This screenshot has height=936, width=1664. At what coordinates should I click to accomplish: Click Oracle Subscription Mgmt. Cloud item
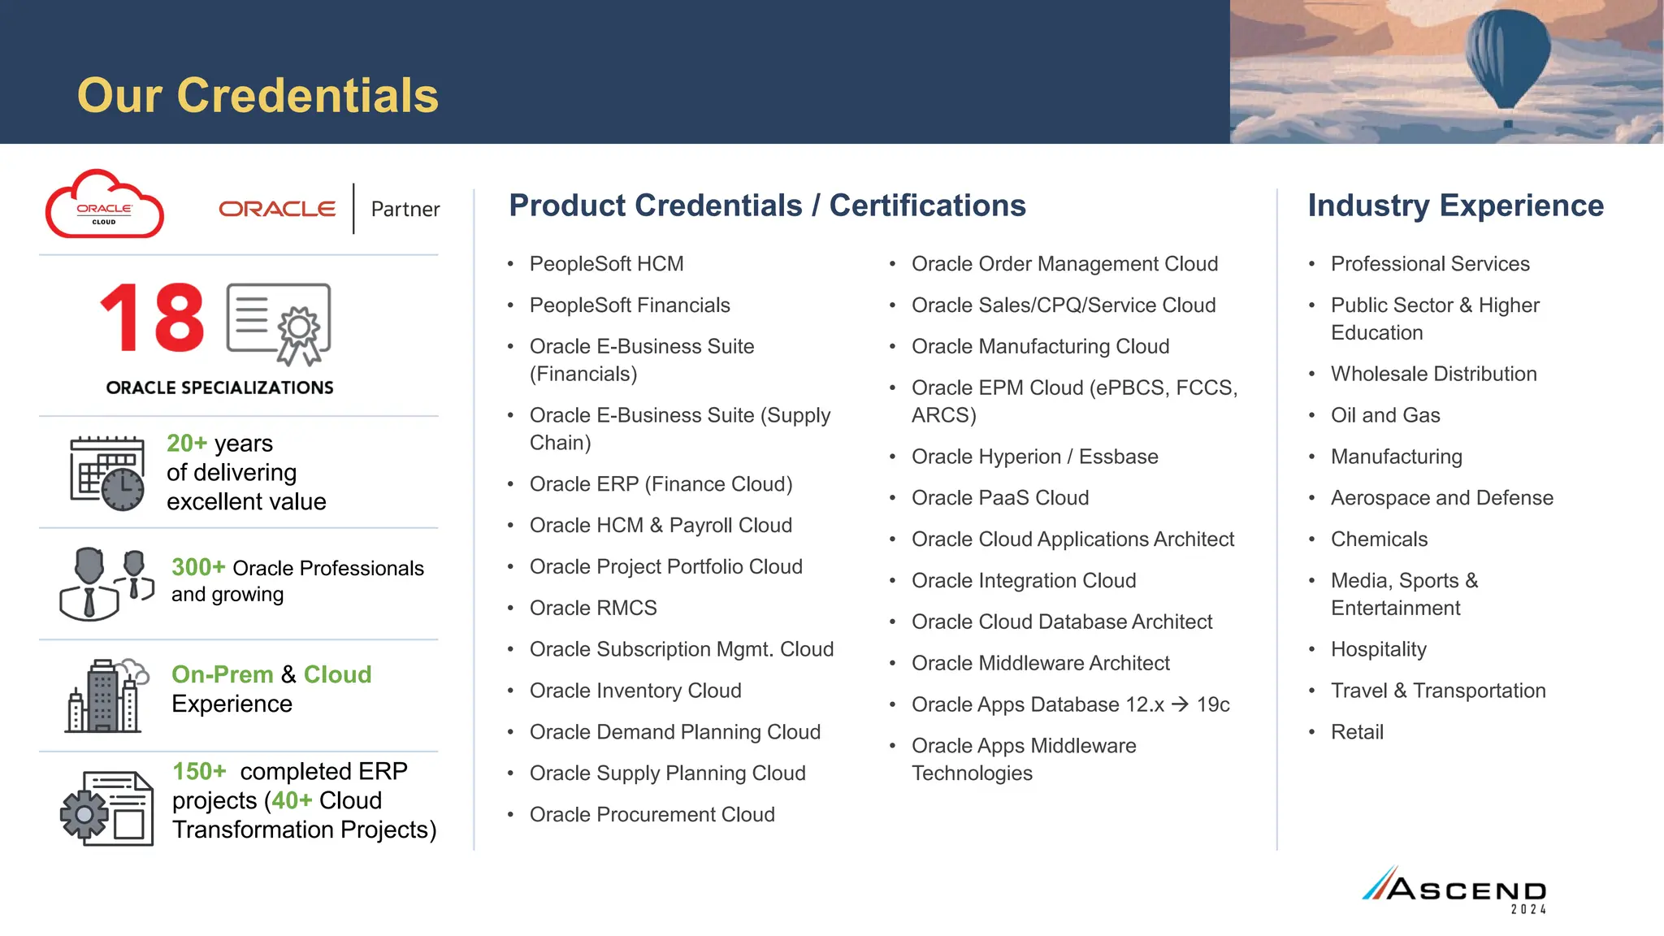pyautogui.click(x=682, y=649)
